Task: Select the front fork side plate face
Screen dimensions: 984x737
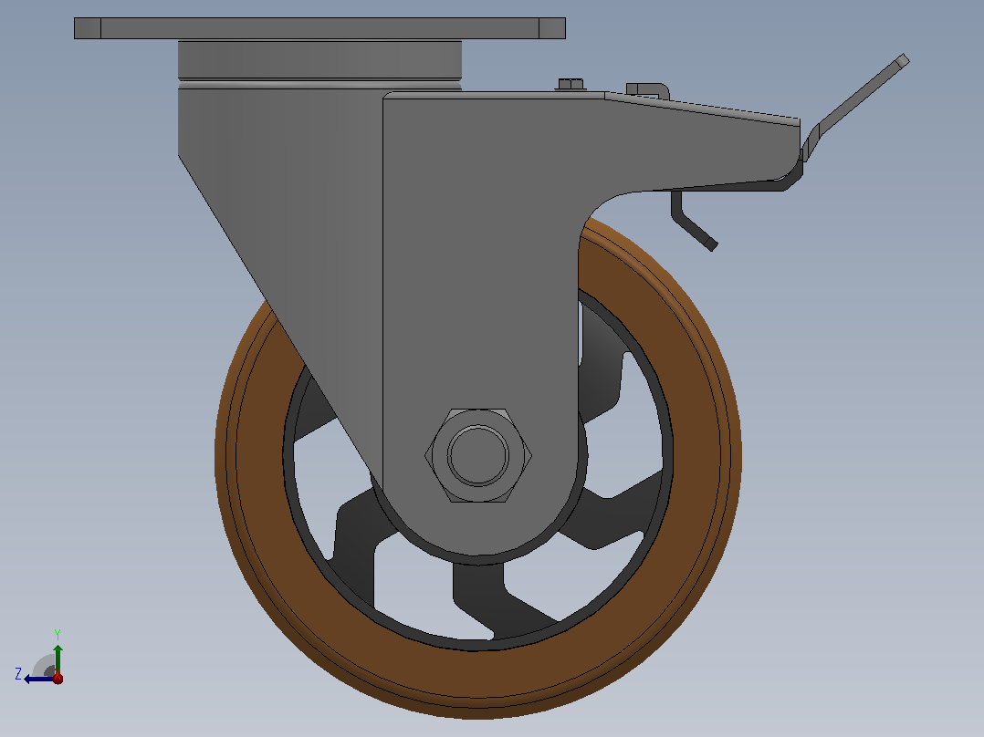Action: pos(480,282)
